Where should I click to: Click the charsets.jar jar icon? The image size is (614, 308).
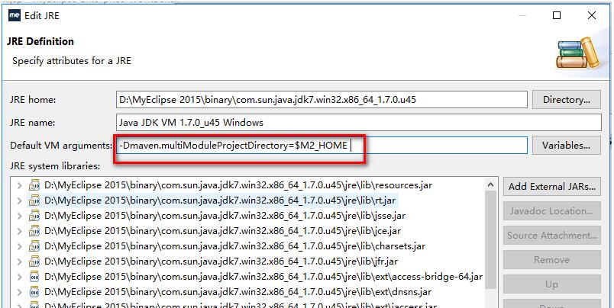click(x=34, y=246)
